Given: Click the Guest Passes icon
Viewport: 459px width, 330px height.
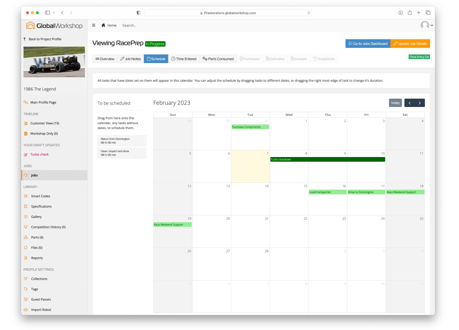Looking at the screenshot, I should (26, 299).
